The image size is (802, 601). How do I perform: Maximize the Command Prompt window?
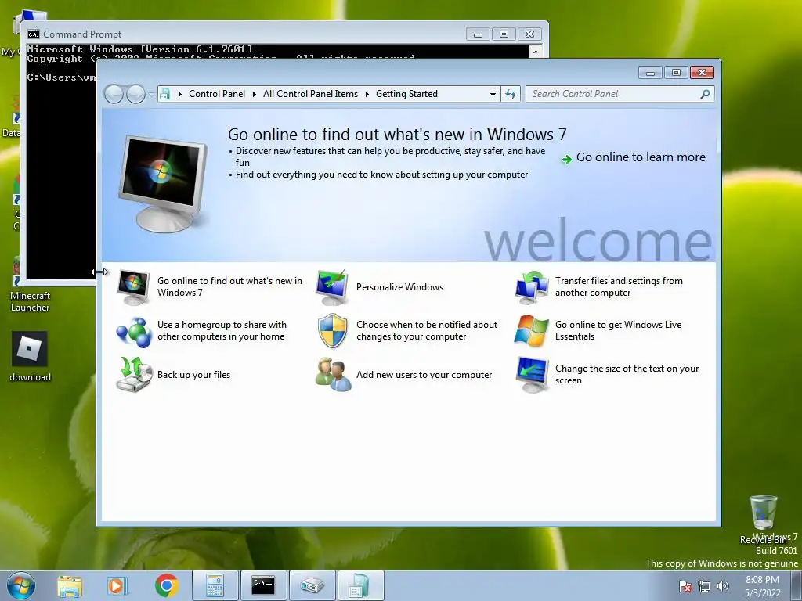[504, 34]
